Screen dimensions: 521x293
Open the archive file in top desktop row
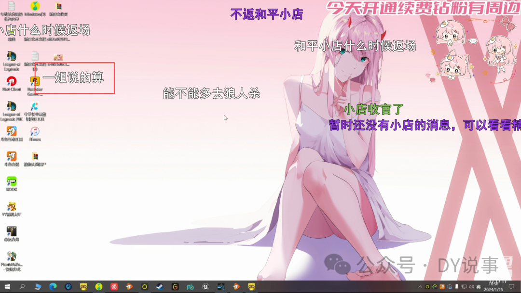tap(58, 8)
